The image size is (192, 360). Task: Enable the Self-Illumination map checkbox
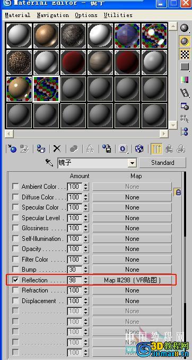point(15,239)
